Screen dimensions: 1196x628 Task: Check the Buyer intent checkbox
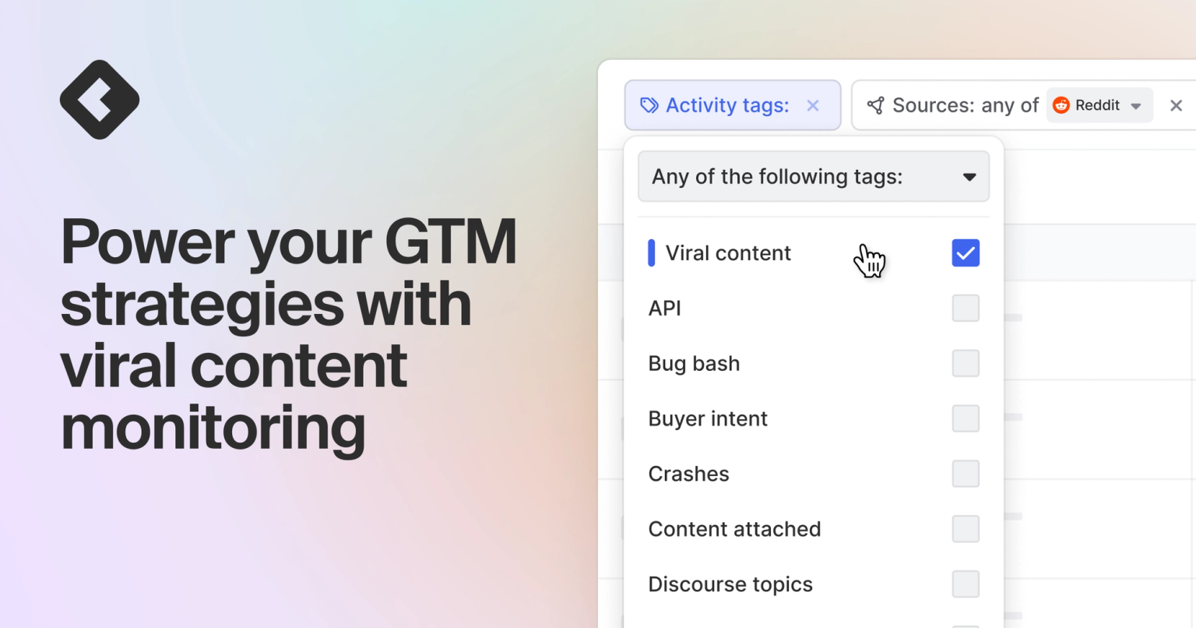point(965,418)
